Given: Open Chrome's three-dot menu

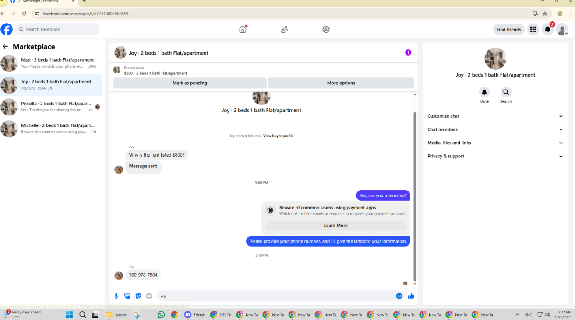Looking at the screenshot, I should (571, 14).
